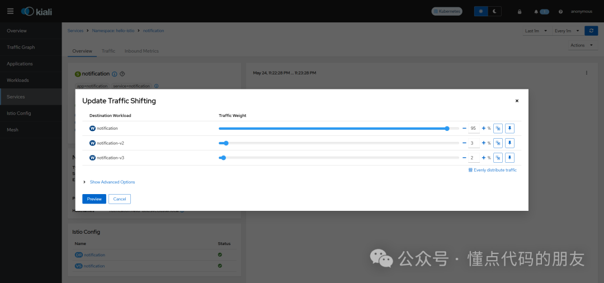The width and height of the screenshot is (604, 283).
Task: Click the weight field showing 2
Action: click(x=474, y=158)
